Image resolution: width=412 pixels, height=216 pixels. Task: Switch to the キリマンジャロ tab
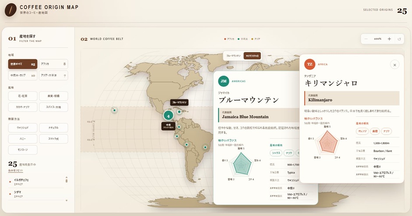252,56
